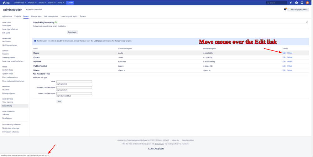Edit the Relates link type

coord(284,70)
